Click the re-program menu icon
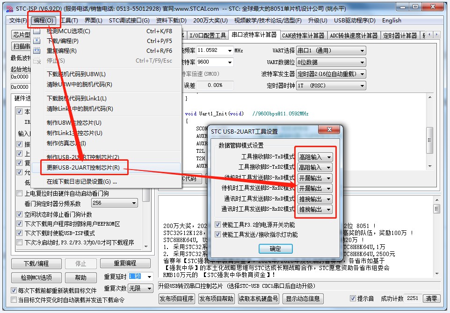This screenshot has width=450, height=313. (37, 51)
